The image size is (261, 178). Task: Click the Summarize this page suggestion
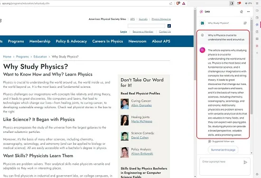223,150
